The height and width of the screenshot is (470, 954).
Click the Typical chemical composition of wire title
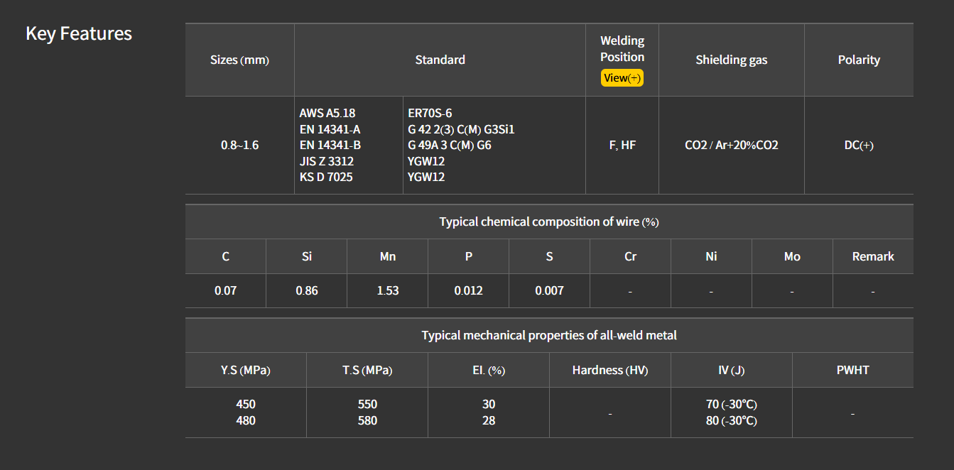(549, 222)
